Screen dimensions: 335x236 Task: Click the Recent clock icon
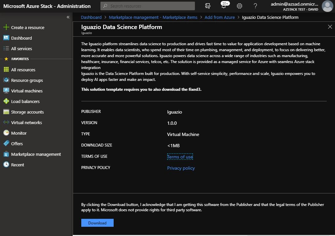pos(6,164)
